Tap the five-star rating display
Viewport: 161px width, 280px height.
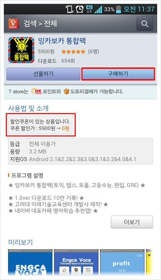coord(73,52)
